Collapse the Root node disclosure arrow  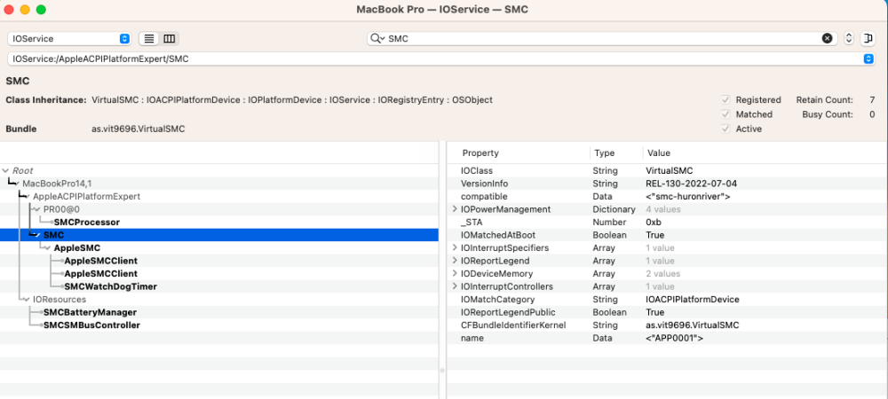point(5,170)
